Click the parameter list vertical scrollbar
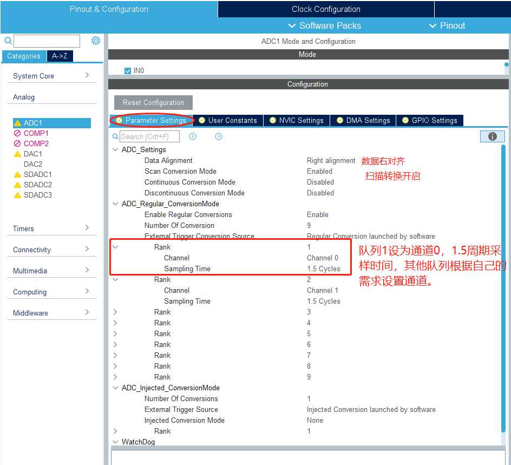Viewport: 511px width, 465px height. pos(503,289)
